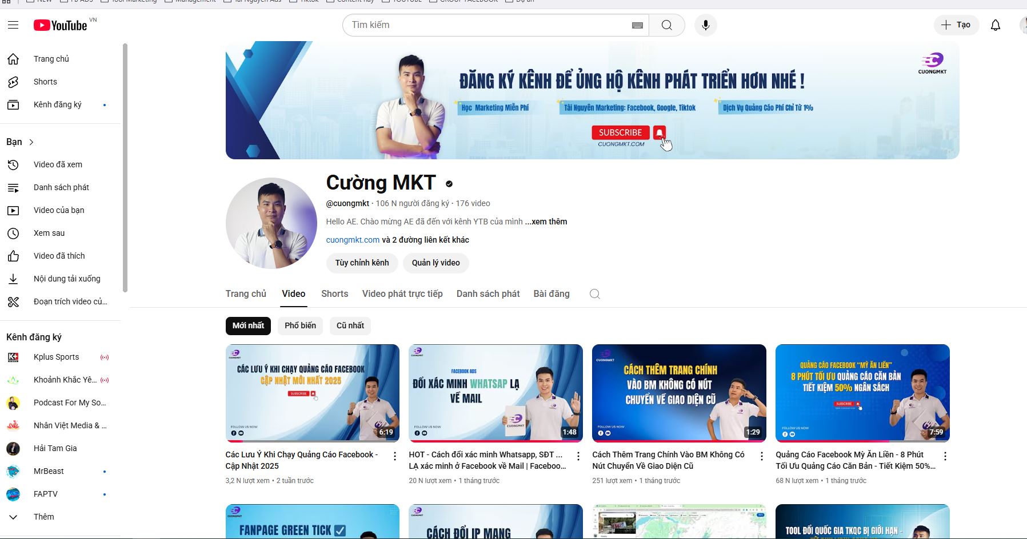The width and height of the screenshot is (1027, 539).
Task: Open options menu for Cách Thêm Trang Chính video
Action: click(761, 456)
